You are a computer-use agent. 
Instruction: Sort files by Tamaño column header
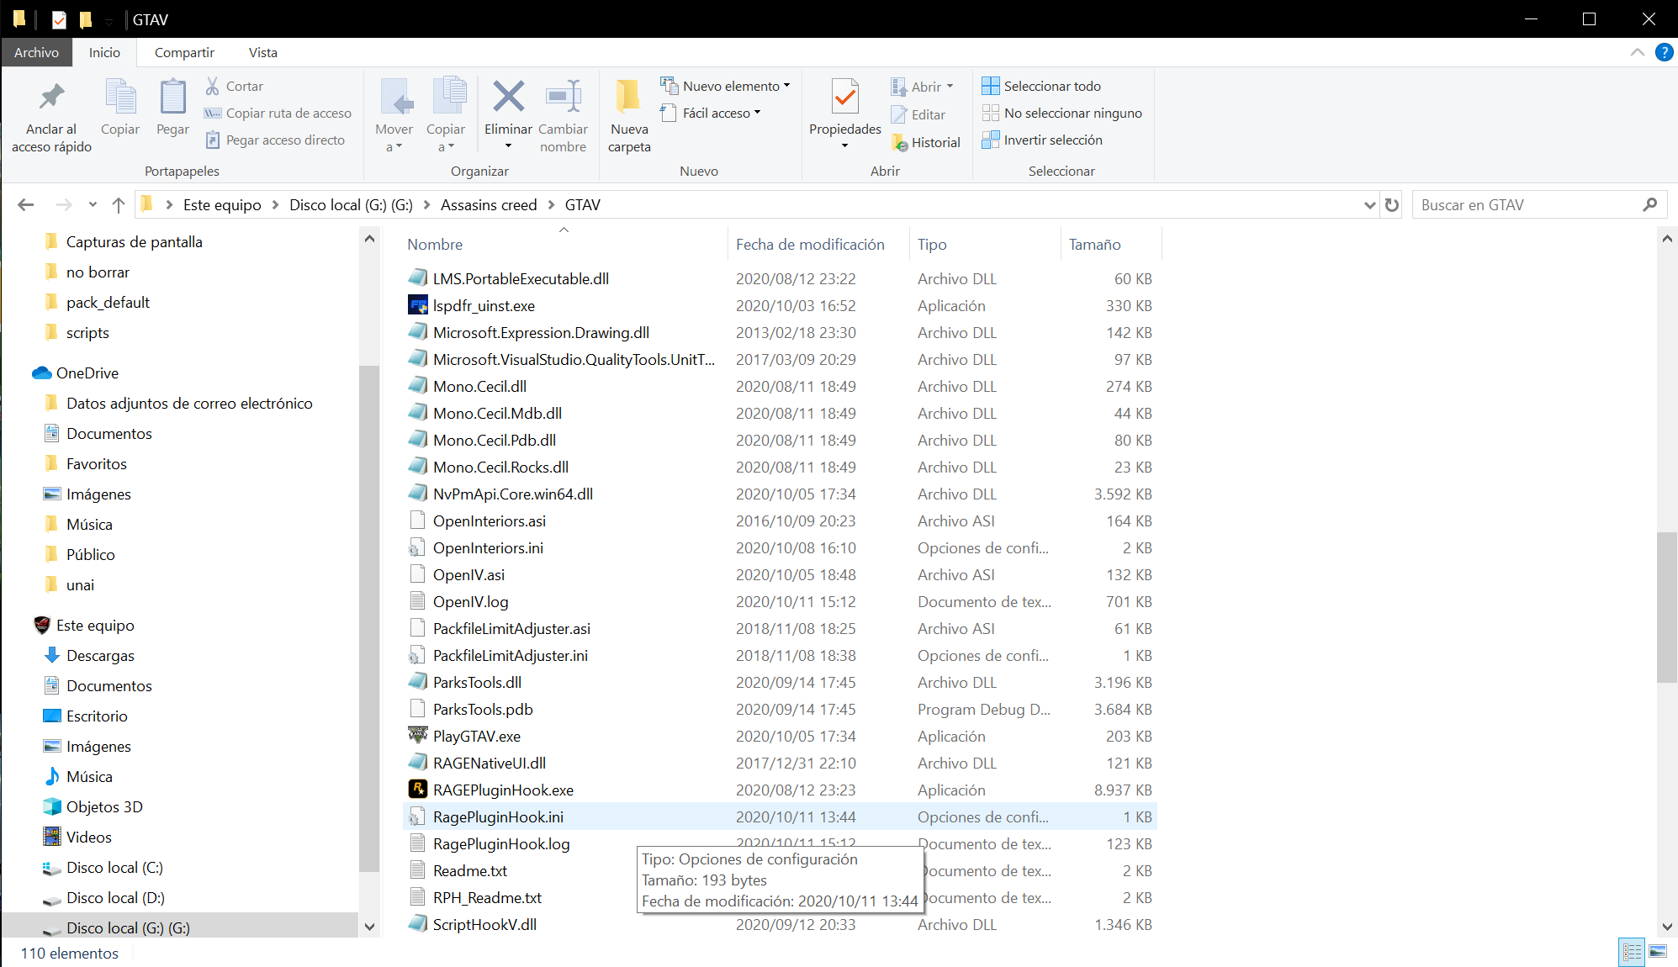click(x=1094, y=245)
